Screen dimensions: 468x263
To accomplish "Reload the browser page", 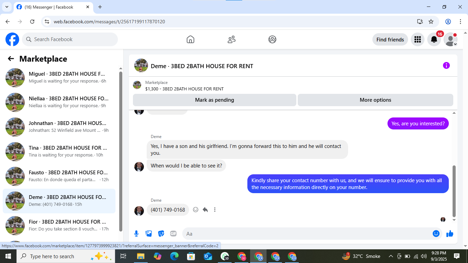I will point(32,22).
